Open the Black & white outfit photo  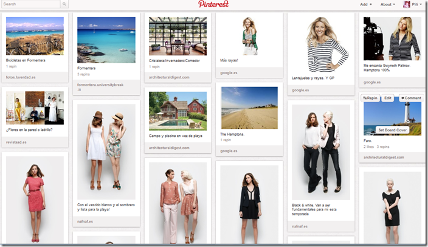[x=321, y=152]
